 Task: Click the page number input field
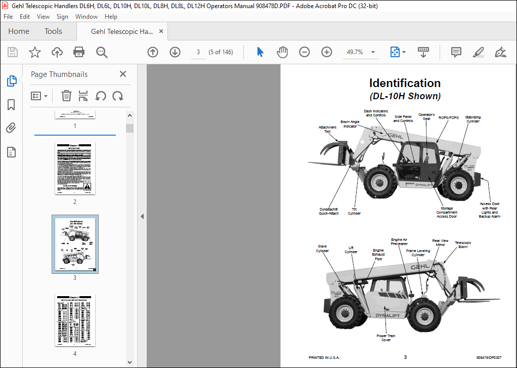coord(198,52)
